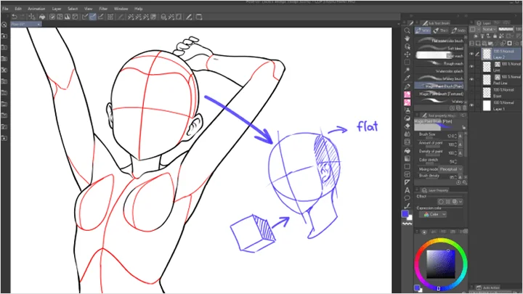Select the Ruler tool
Screen dimensions: 523x294
pos(408,182)
